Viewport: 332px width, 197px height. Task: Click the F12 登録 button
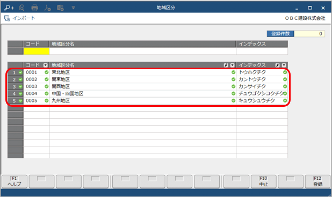(317, 181)
